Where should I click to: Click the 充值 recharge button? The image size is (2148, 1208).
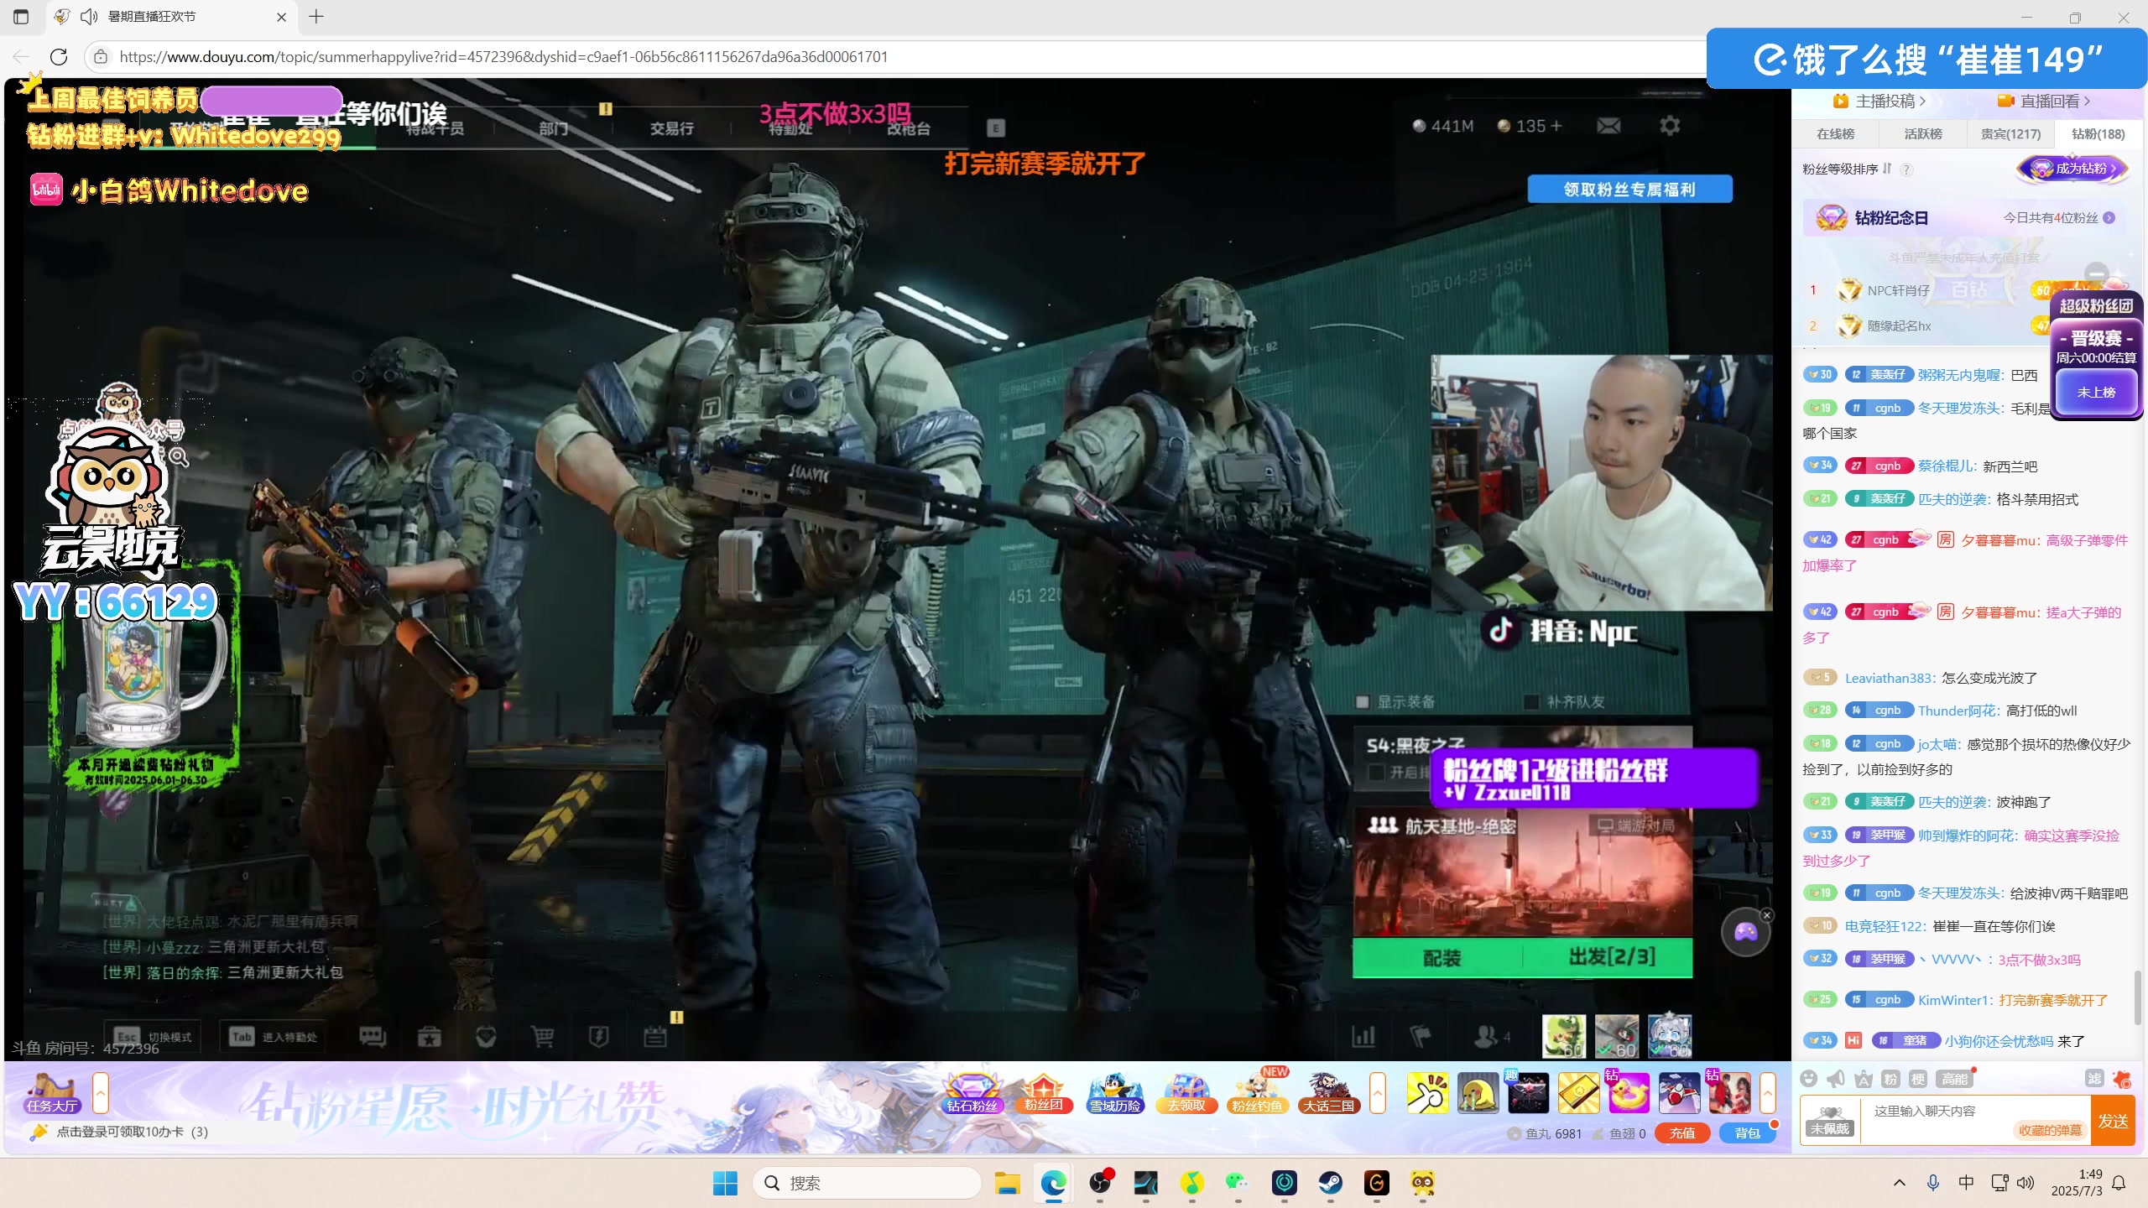pos(1682,1133)
